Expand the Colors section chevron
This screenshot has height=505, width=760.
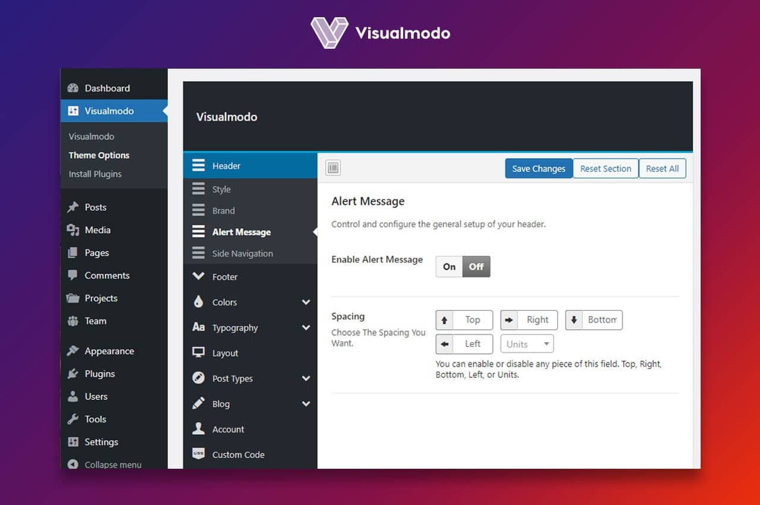[306, 302]
